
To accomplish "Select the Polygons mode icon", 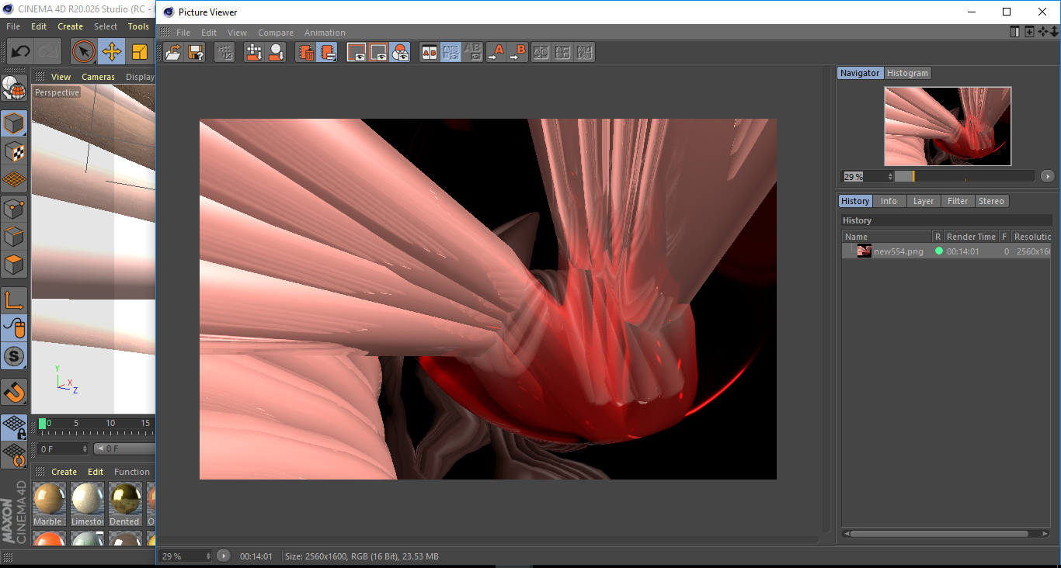I will point(14,265).
